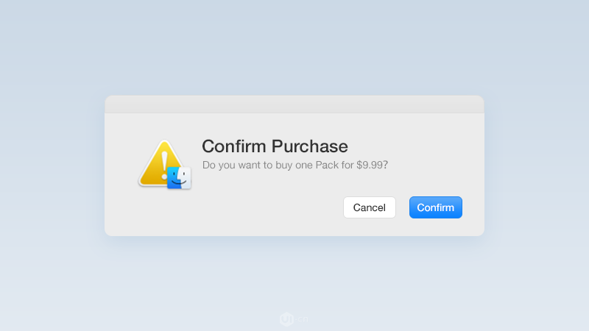Click the Confirm Purchase heading
Screen dimensions: 589x331
[x=275, y=146]
